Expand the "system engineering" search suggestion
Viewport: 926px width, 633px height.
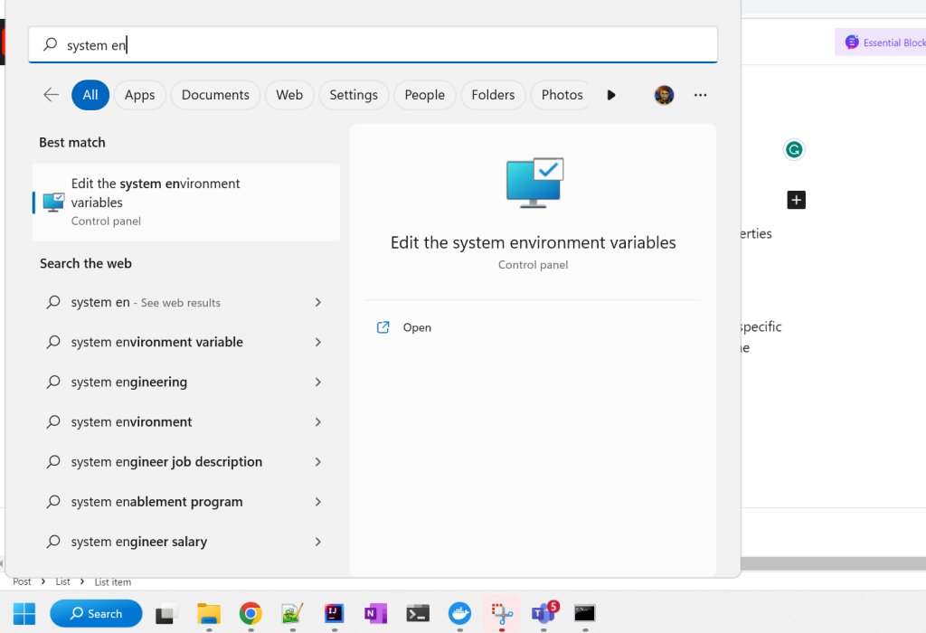pyautogui.click(x=317, y=382)
